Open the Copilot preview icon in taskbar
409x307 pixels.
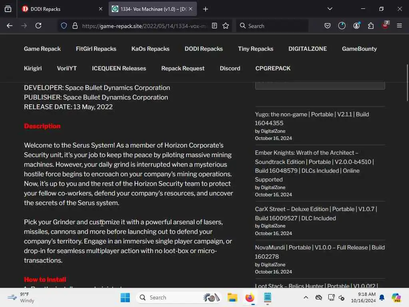(396, 297)
